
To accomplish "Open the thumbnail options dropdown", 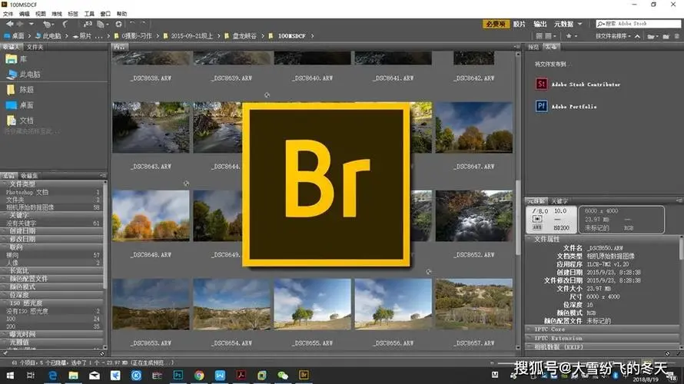I will point(550,36).
